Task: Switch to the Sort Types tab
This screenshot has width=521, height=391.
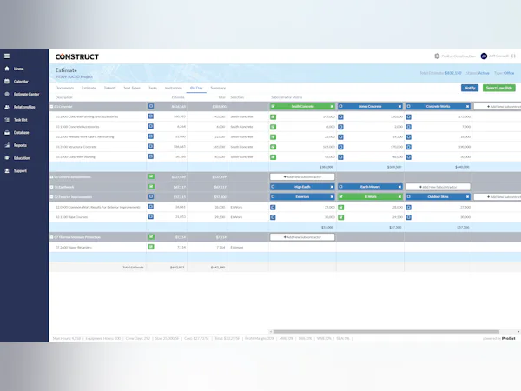Action: point(132,88)
